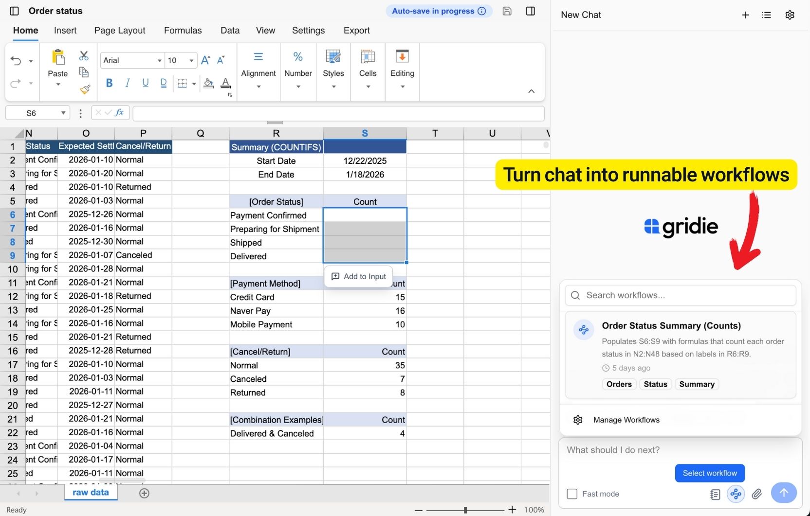Switch to the Formulas ribbon tab
810x516 pixels.
[x=183, y=30]
